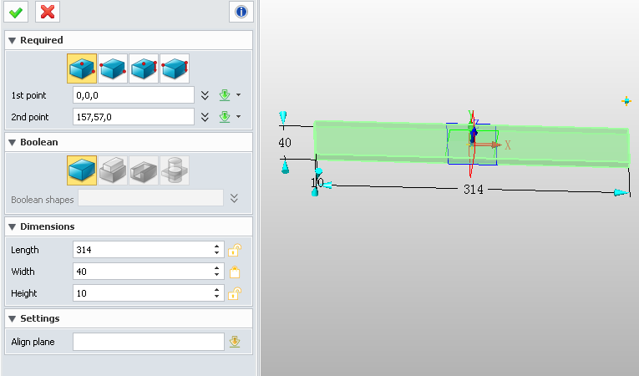Choose the Add boolean option
The image size is (639, 376).
coord(113,170)
